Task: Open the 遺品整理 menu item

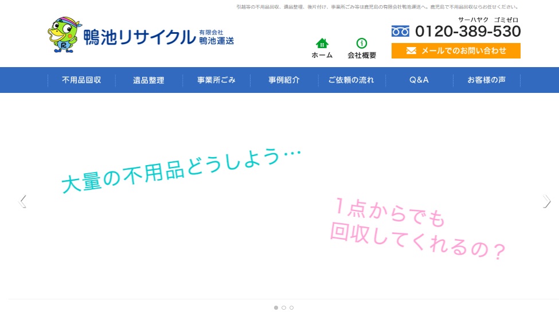Action: [x=148, y=80]
